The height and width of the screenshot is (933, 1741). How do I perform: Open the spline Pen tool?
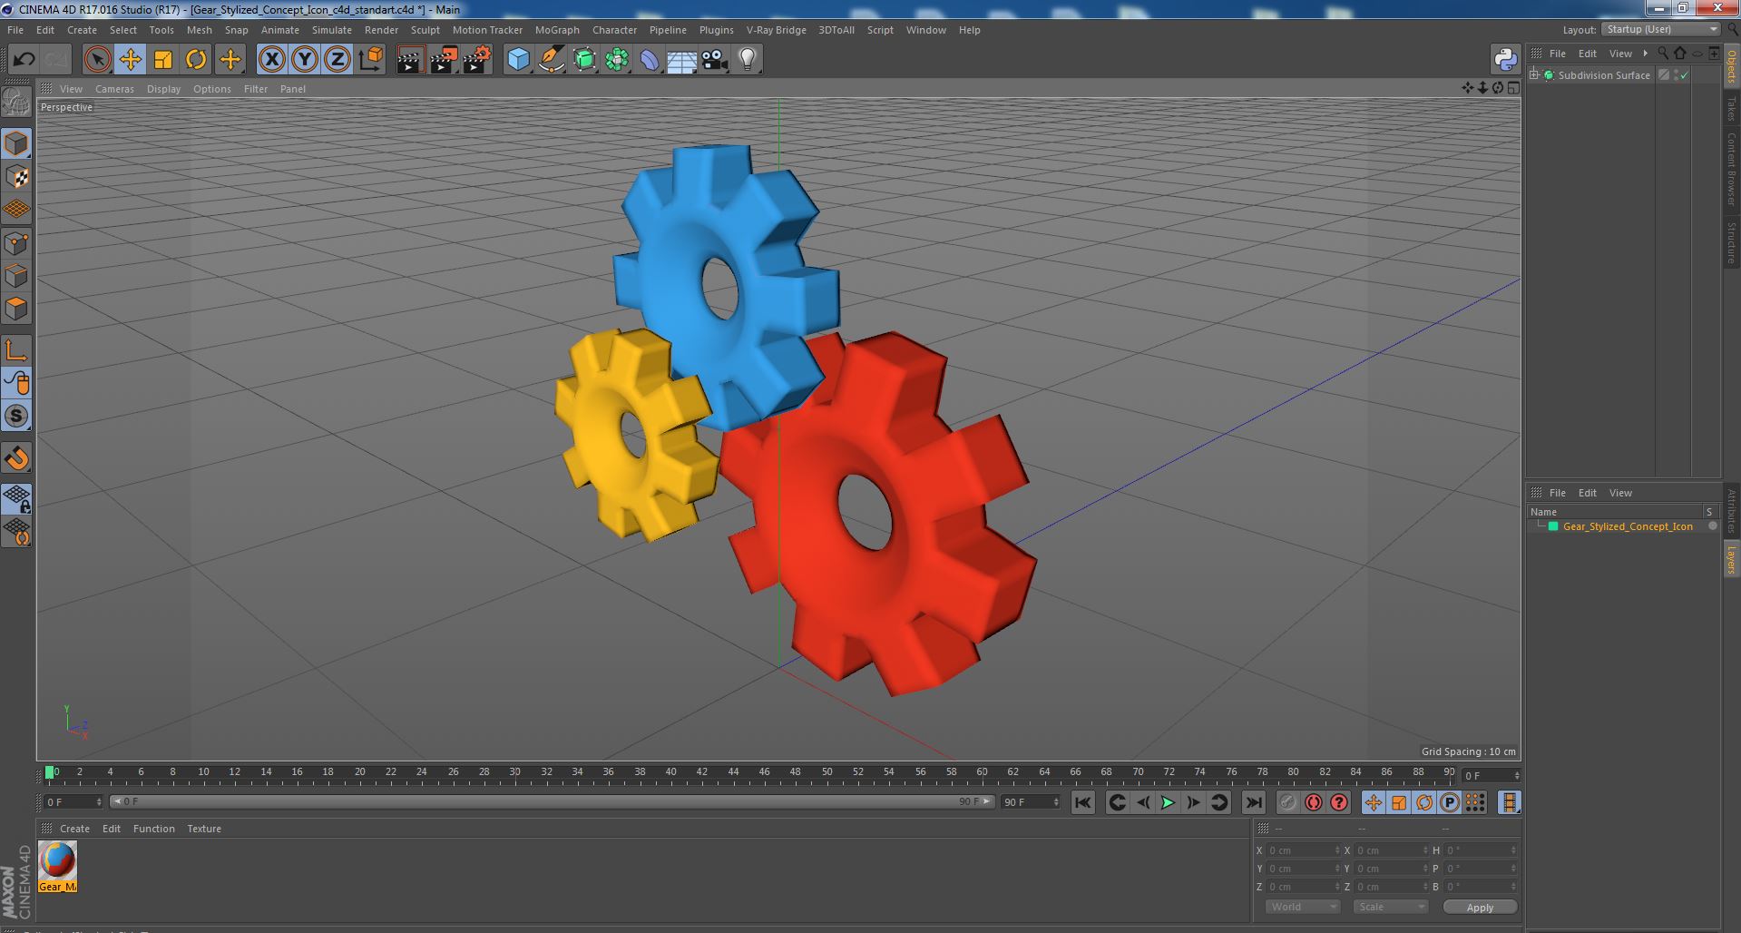(551, 60)
